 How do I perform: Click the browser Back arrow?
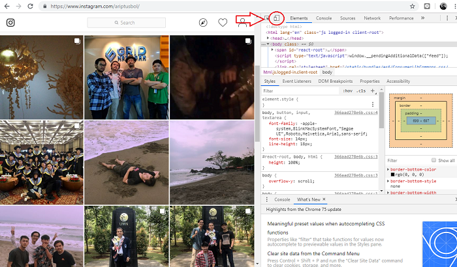pos(7,6)
